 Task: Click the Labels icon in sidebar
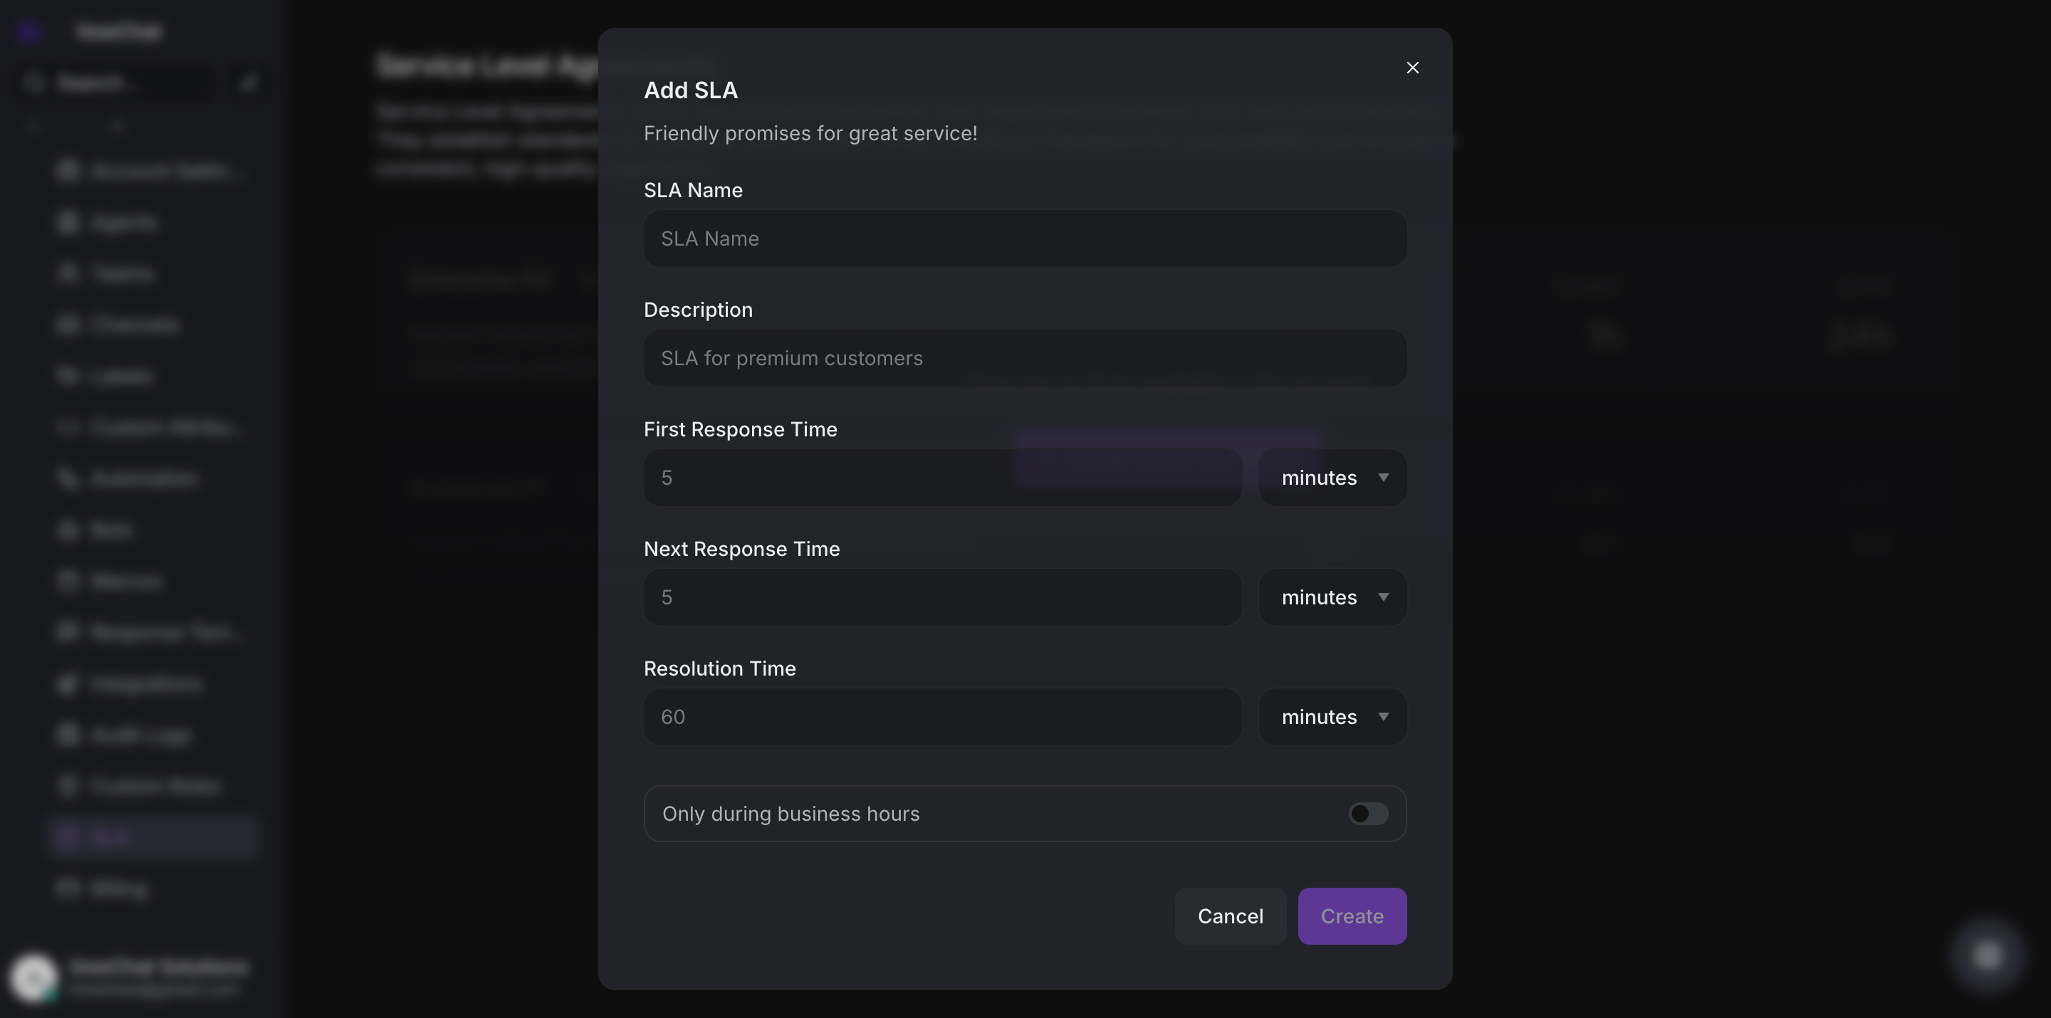[68, 376]
